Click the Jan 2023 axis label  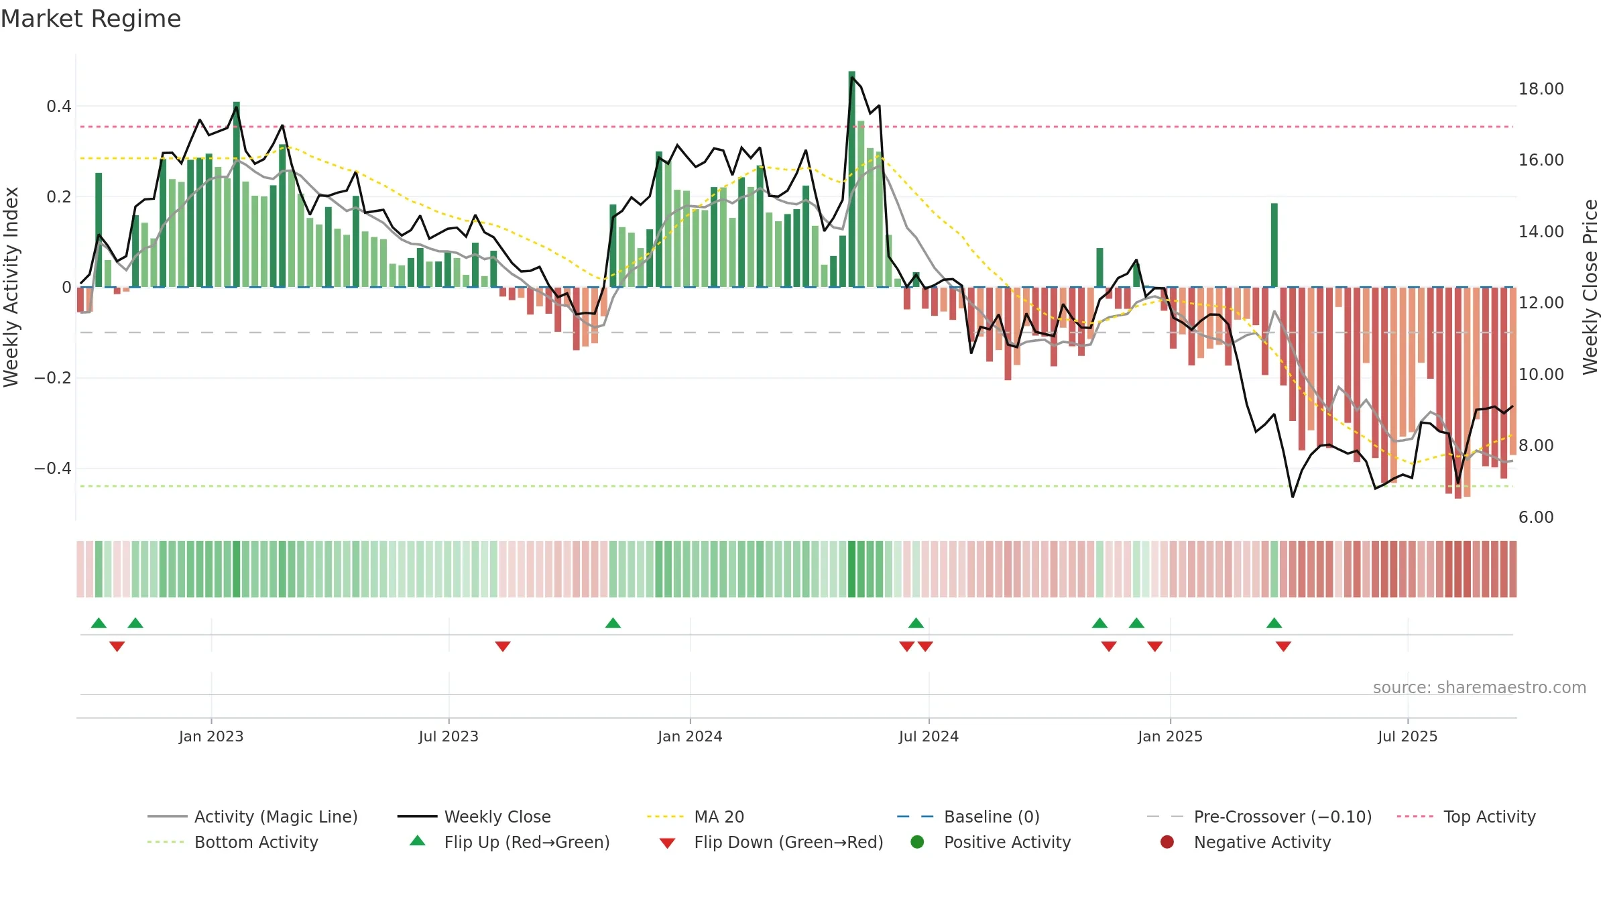point(211,736)
